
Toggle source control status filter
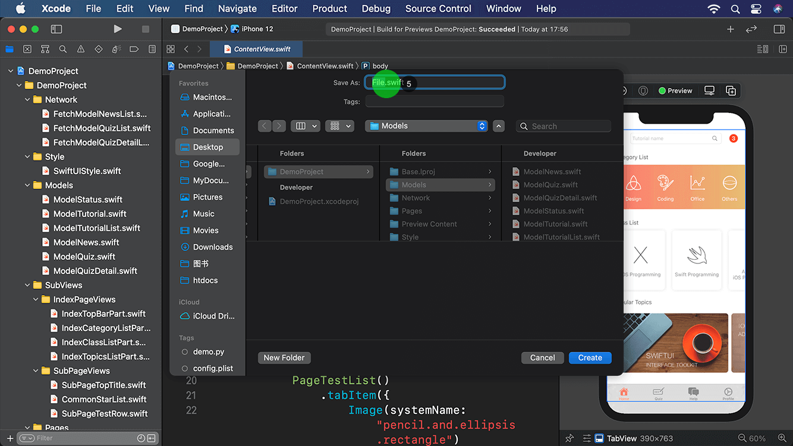[152, 438]
